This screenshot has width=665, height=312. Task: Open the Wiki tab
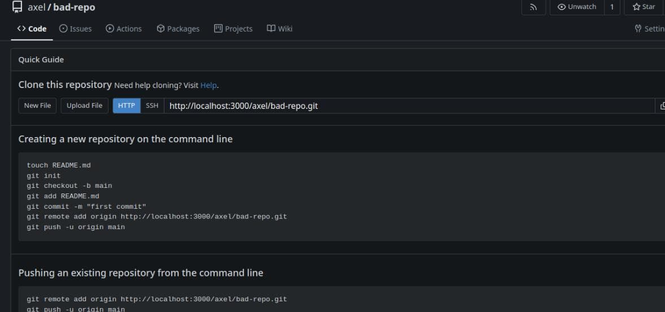280,29
